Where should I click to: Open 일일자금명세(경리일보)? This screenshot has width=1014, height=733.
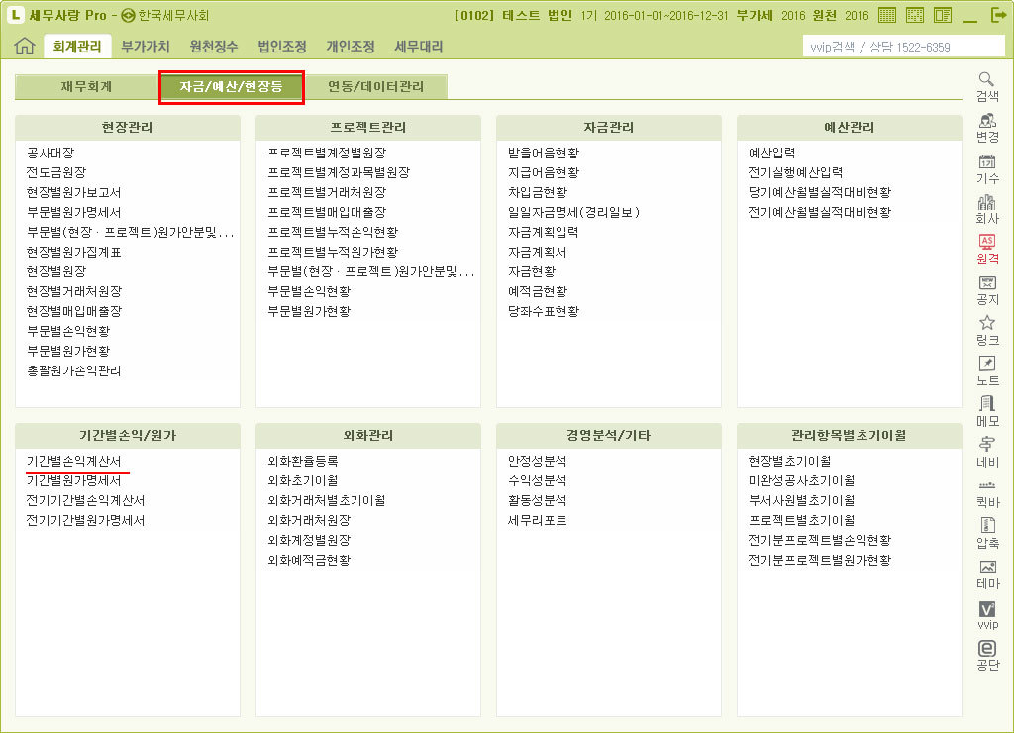573,212
